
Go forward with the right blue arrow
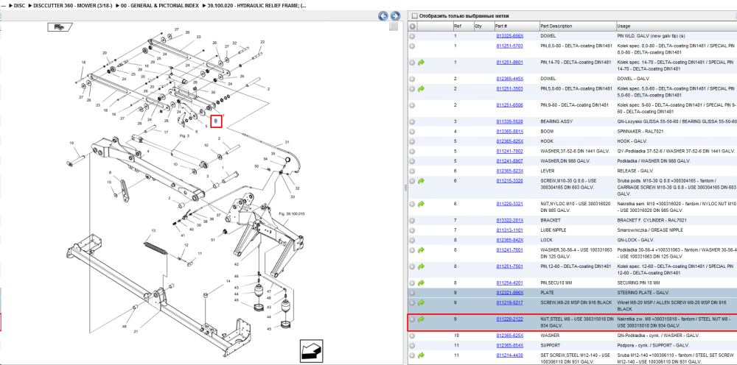[x=395, y=16]
